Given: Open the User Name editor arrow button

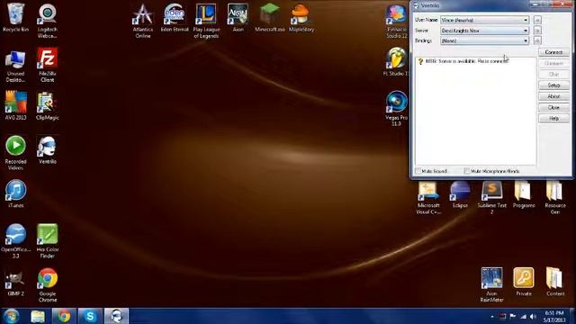Looking at the screenshot, I should (537, 20).
